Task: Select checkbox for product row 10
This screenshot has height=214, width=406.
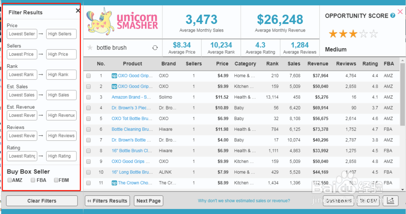Action: coord(89,172)
